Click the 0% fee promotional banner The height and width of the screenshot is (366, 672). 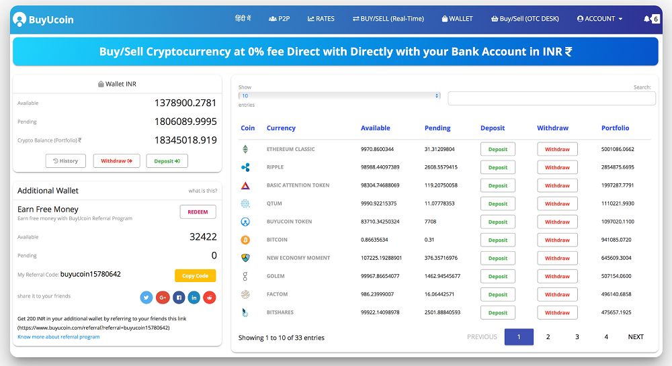[335, 51]
